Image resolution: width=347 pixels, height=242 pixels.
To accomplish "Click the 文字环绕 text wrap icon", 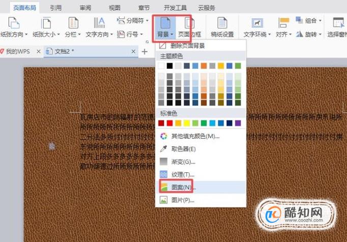I will (257, 23).
